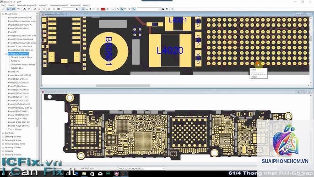This screenshot has height=177, width=314.
Task: Collapse the selected iPhone6(820-5507-A) node
Action: coord(6,54)
